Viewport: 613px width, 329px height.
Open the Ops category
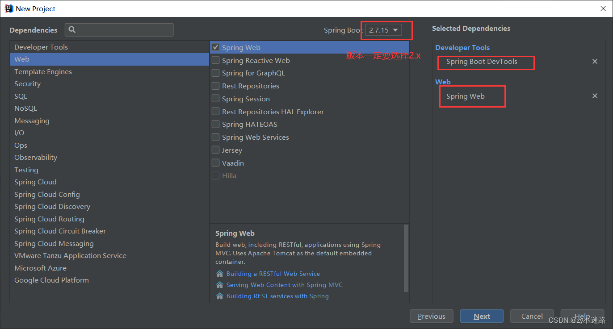click(x=109, y=145)
